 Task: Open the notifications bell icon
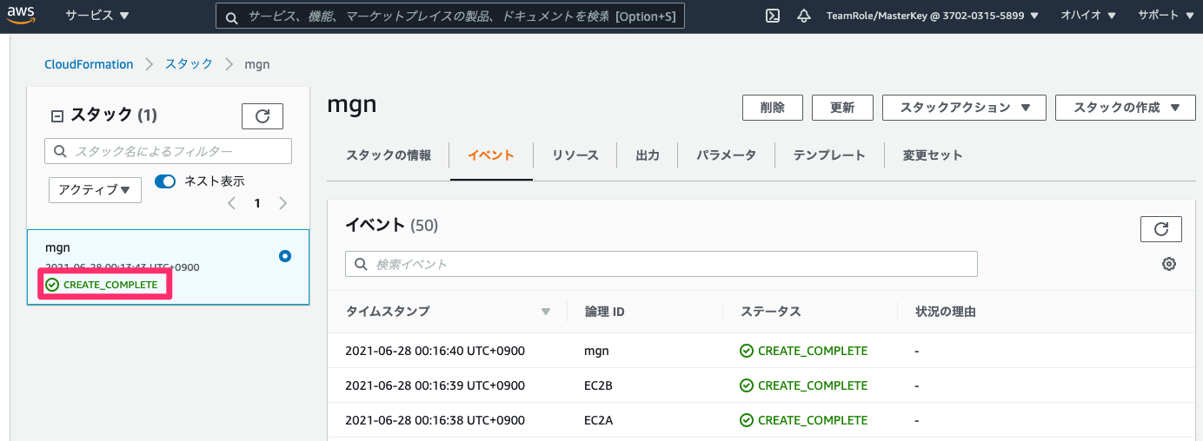pyautogui.click(x=804, y=16)
